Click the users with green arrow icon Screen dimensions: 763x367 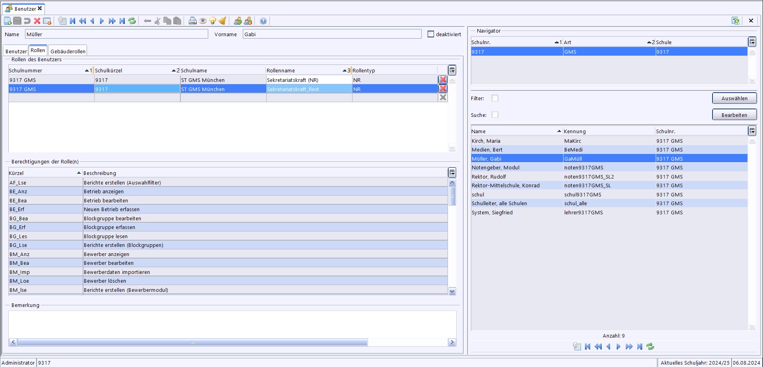click(238, 21)
